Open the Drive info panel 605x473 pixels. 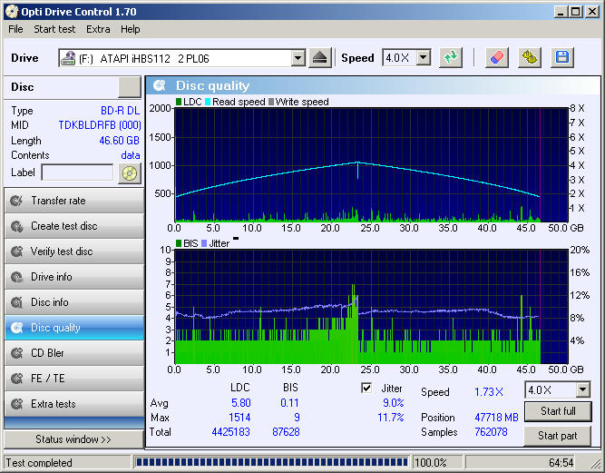click(x=74, y=277)
